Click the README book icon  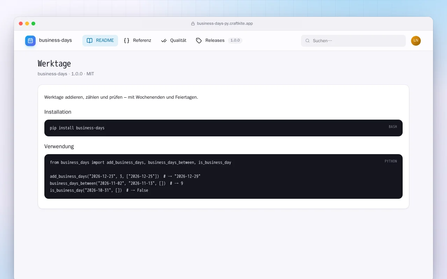point(90,40)
